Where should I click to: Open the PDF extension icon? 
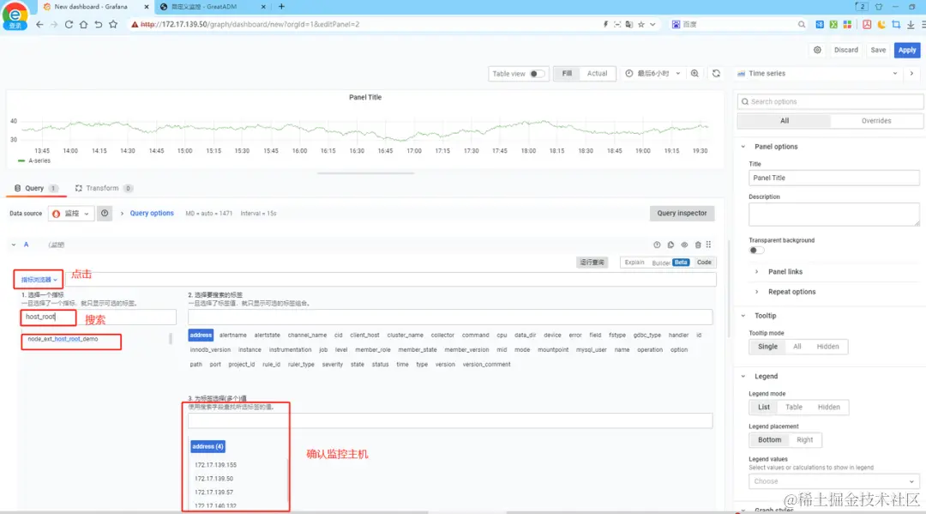click(866, 24)
